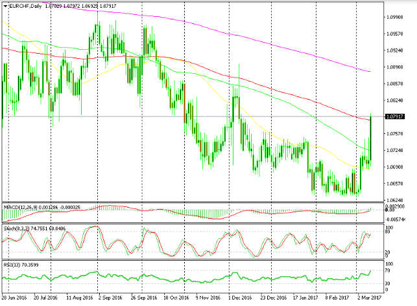Click the chart symbol triangle beside EURCHF,Daily
417x306 pixels.
click(x=5, y=6)
